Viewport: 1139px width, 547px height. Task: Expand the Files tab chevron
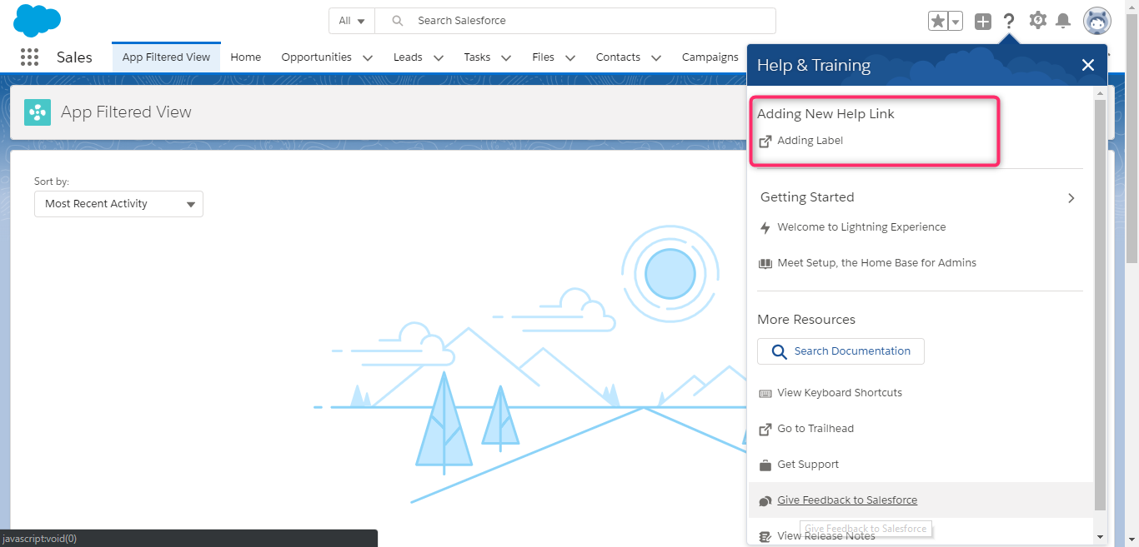tap(570, 58)
